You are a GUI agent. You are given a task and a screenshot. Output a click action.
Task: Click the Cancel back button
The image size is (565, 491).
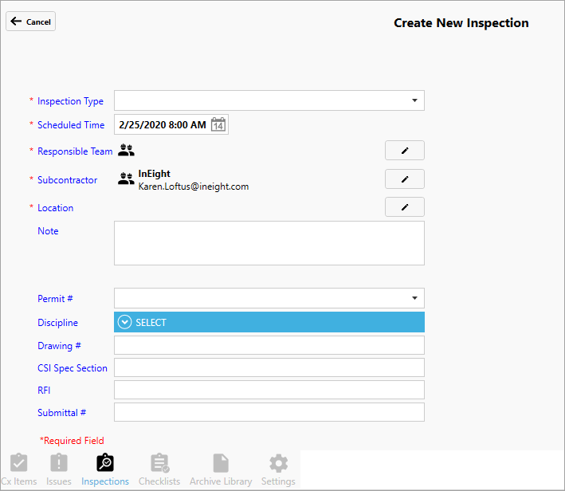pos(31,22)
